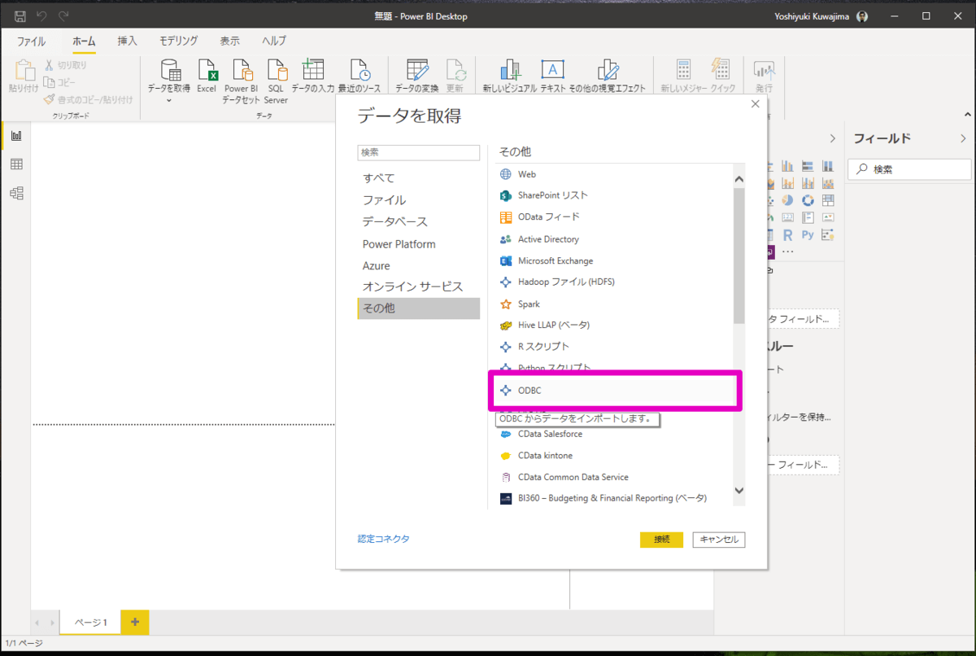Expand the データを取得 dropdown arrow in ribbon
976x656 pixels.
pyautogui.click(x=169, y=101)
